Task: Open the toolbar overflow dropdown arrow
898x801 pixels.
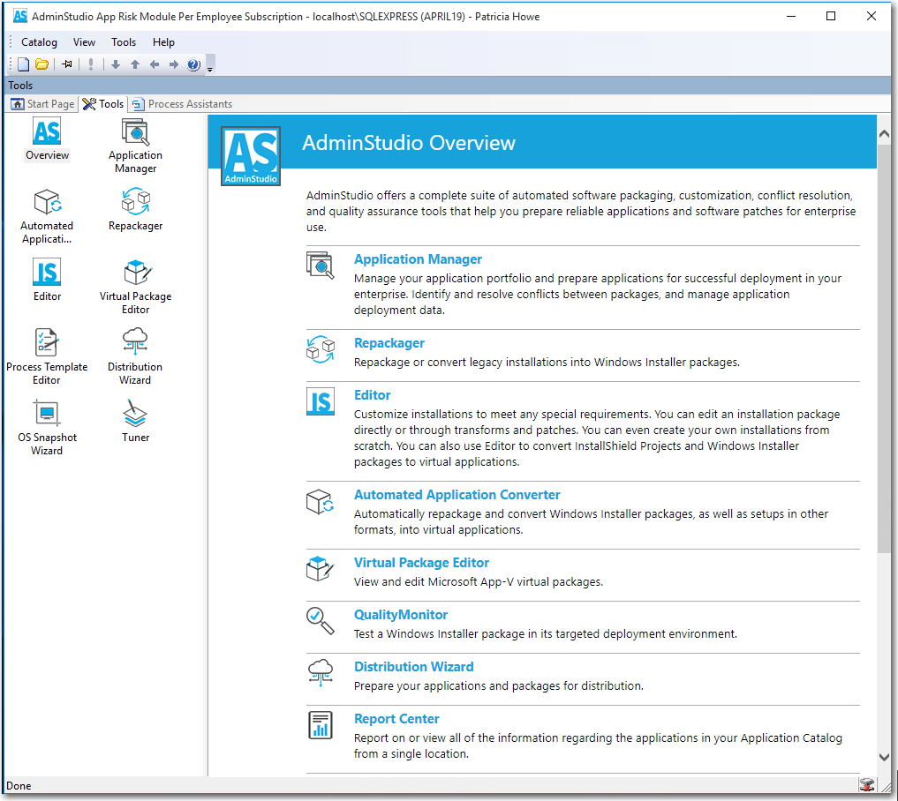Action: 209,67
